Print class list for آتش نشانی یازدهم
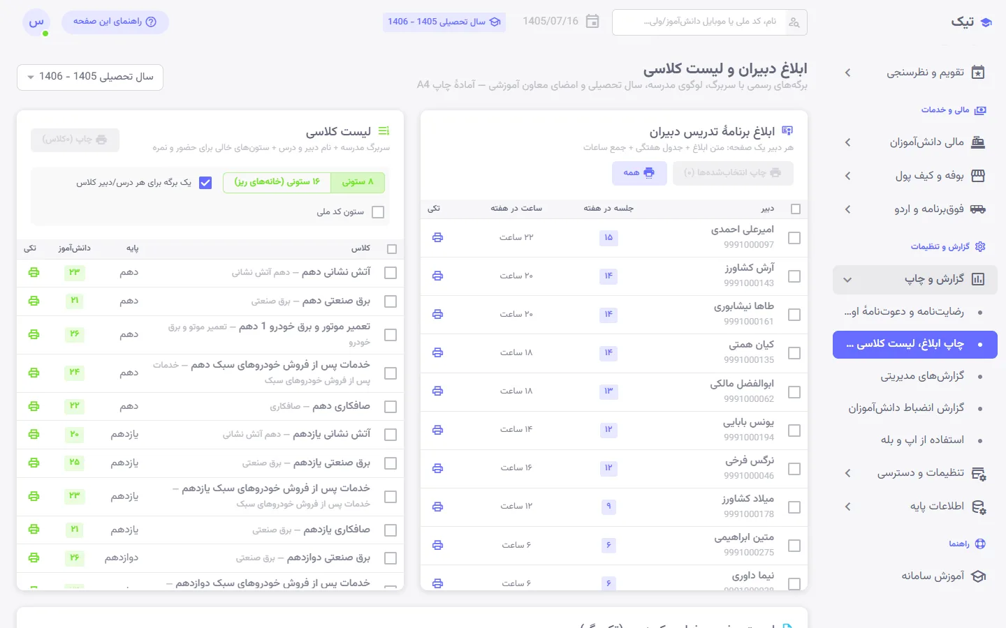Viewport: 1006px width, 628px height. 34,434
